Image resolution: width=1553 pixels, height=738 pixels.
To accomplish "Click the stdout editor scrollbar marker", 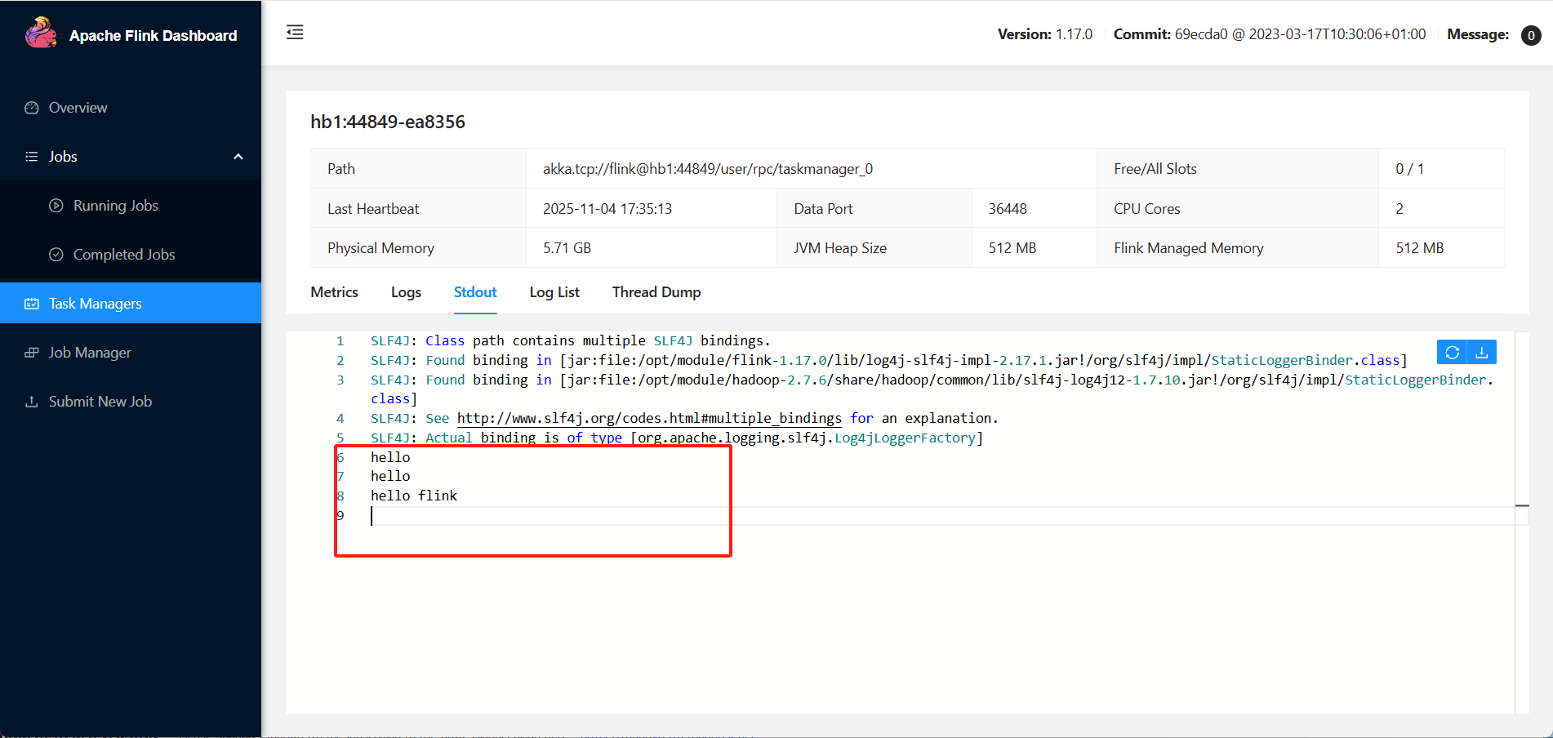I will (1522, 506).
